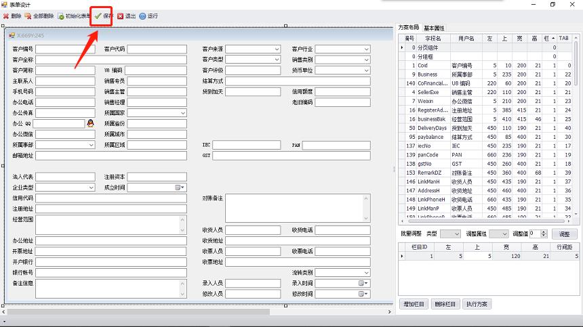Screen dimensions: 583x327
Task: Expand the batch-adjust 类型 dropdown
Action: (x=456, y=234)
